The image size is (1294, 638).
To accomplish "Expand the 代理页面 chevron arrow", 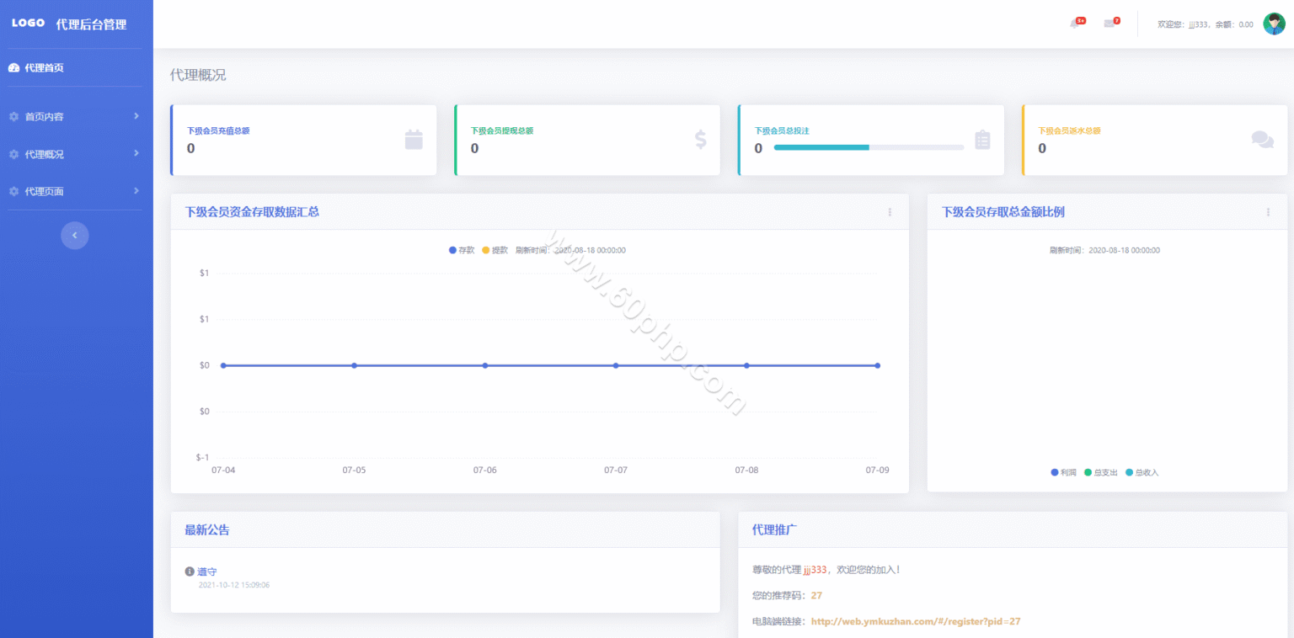I will pos(136,190).
